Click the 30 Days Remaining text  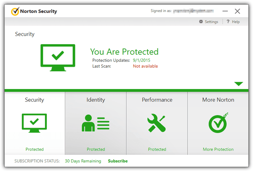coord(83,161)
